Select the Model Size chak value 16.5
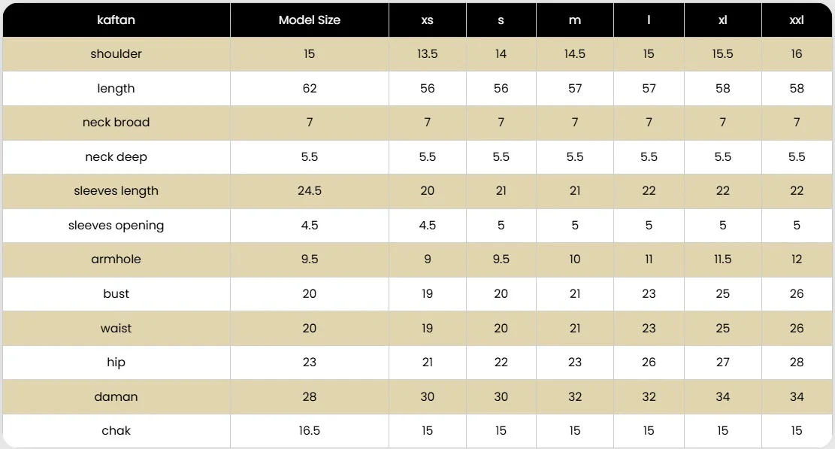The width and height of the screenshot is (835, 449). [310, 431]
